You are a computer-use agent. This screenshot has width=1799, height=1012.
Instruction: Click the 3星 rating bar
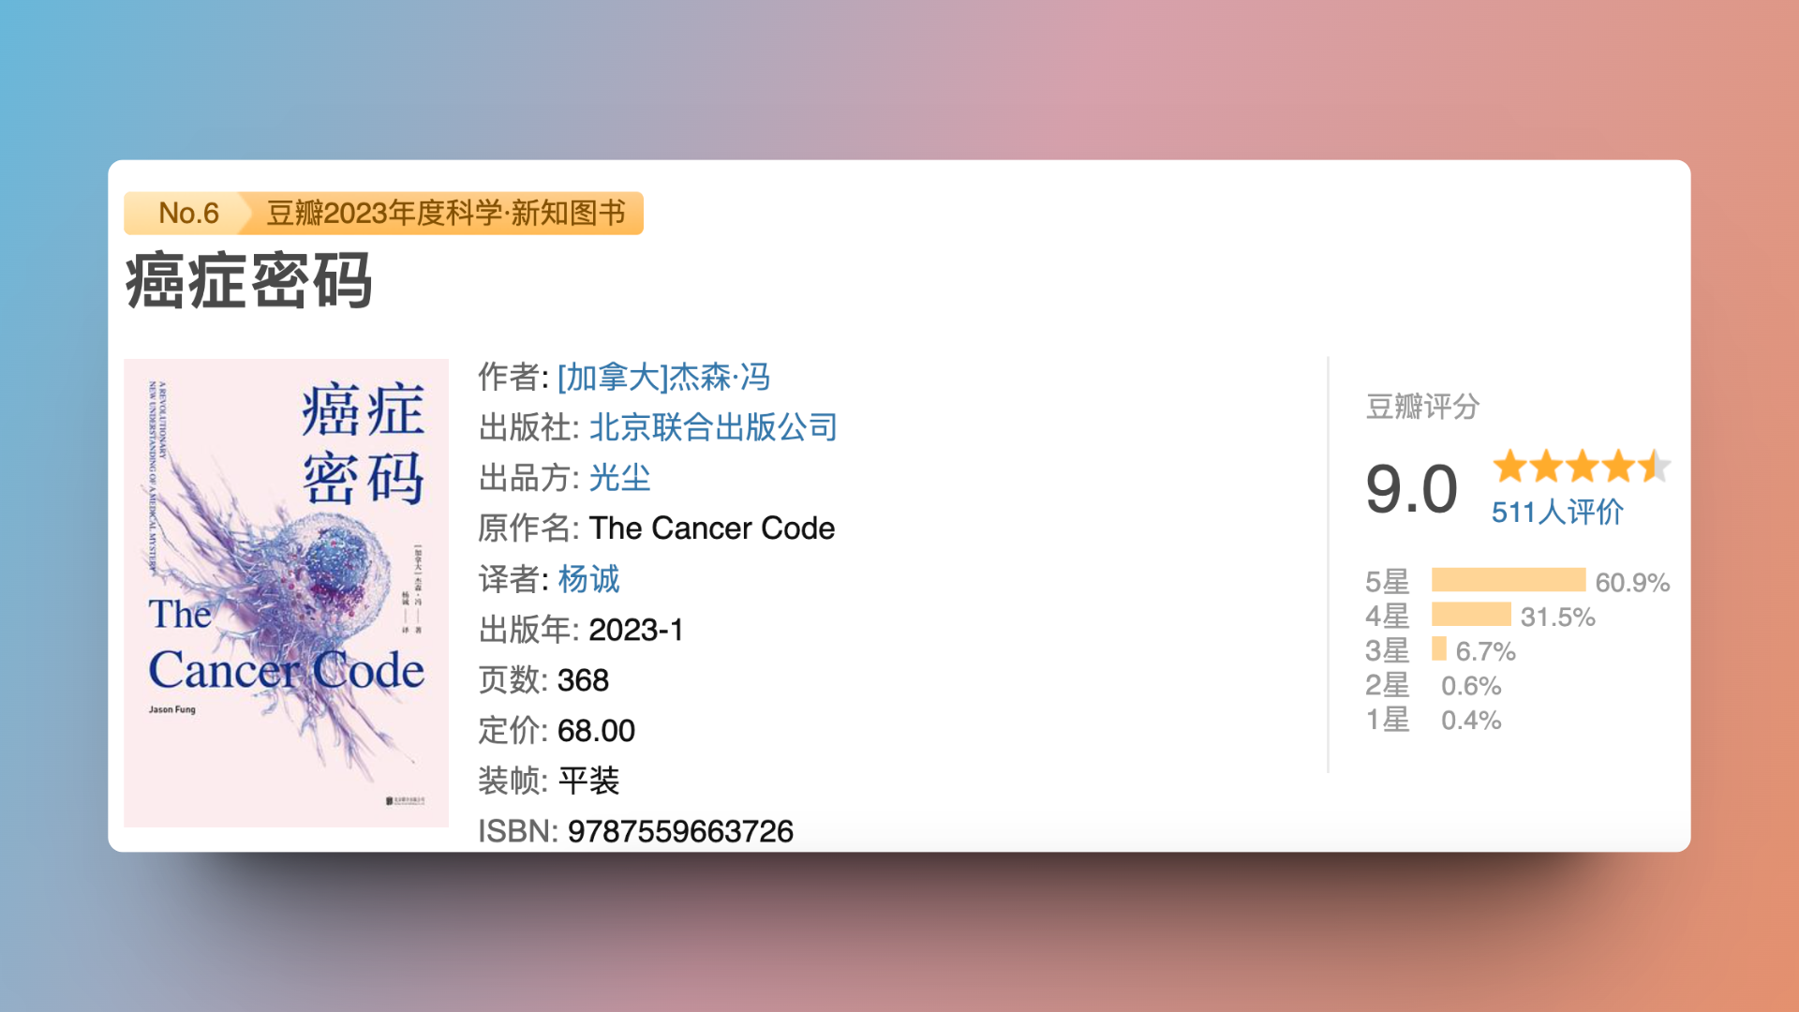pyautogui.click(x=1439, y=649)
